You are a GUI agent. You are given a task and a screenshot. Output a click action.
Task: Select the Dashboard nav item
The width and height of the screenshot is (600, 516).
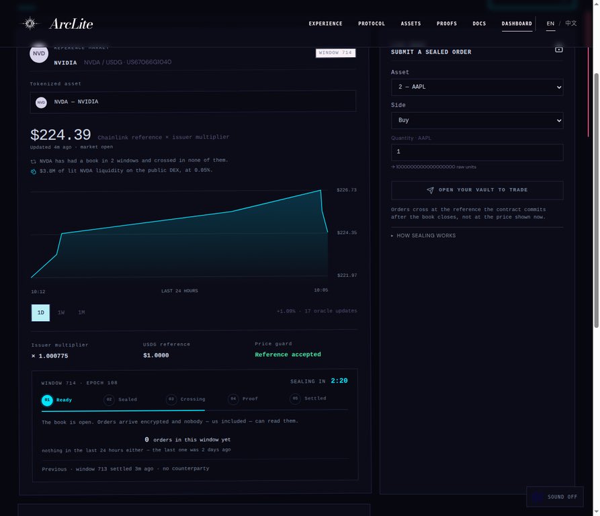[517, 24]
